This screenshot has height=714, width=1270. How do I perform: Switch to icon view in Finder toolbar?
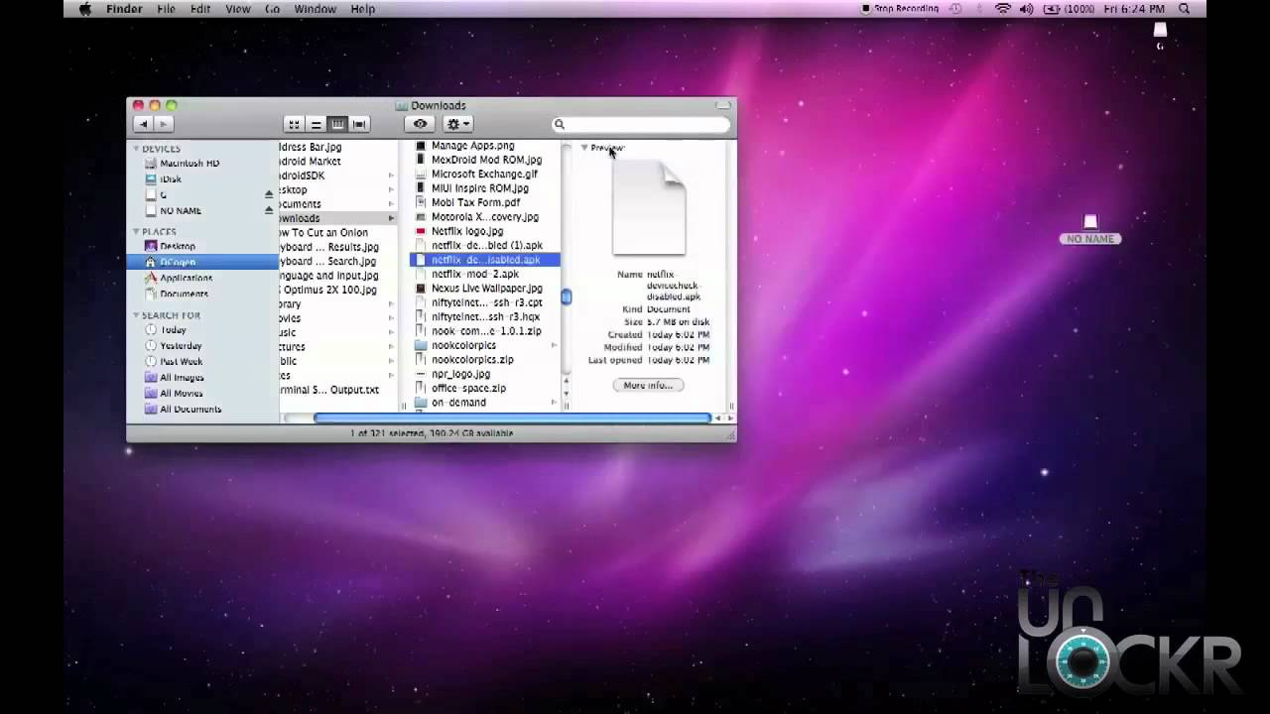coord(294,124)
